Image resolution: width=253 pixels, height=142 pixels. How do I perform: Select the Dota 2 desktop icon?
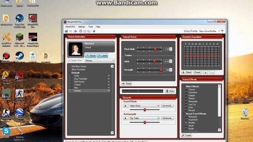pos(19,76)
